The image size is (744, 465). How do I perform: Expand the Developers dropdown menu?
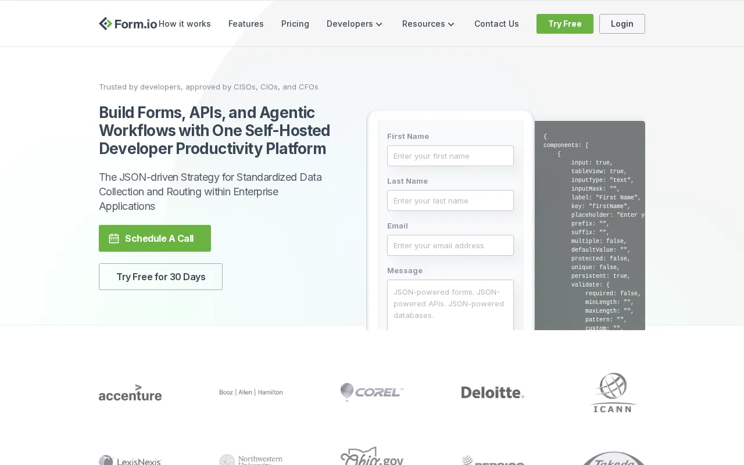[x=355, y=24]
